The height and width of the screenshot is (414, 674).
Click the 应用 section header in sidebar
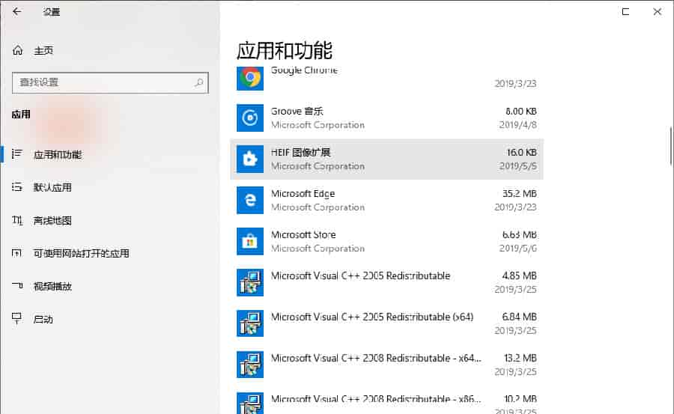pyautogui.click(x=21, y=115)
